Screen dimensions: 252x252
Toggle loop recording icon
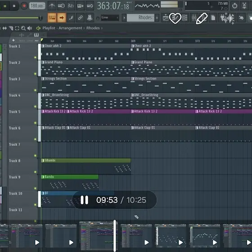(90, 6)
